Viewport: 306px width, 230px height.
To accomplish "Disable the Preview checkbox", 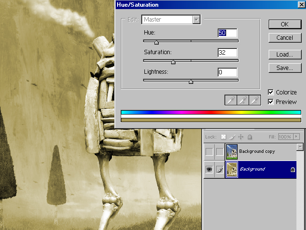I will (x=271, y=102).
